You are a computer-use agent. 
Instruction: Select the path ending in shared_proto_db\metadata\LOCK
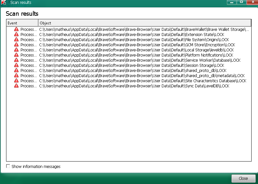pos(142,75)
